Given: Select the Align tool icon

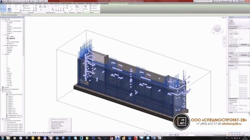Looking at the screenshot, I should coord(41,6).
